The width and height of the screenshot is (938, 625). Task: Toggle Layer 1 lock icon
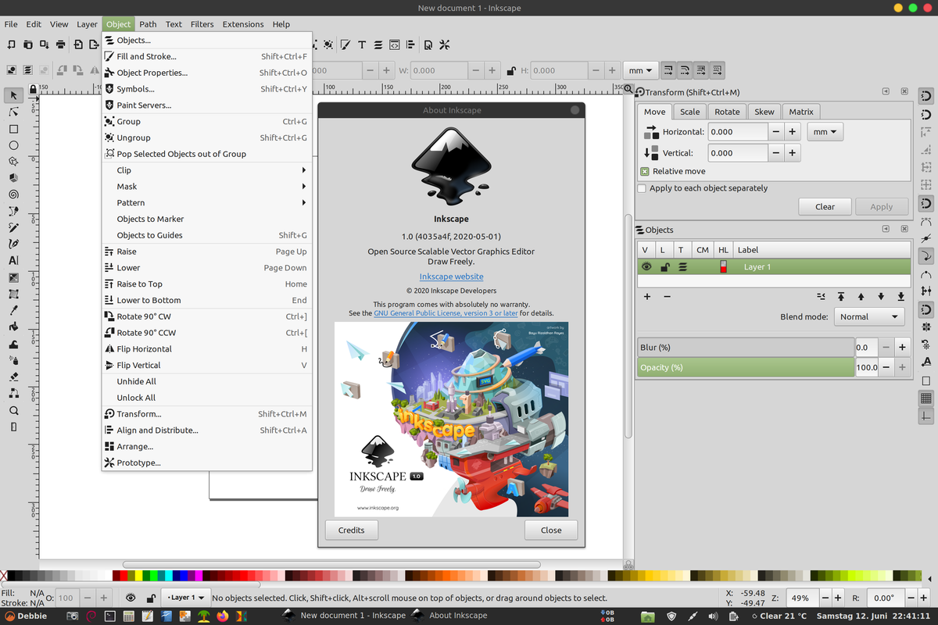coord(664,266)
